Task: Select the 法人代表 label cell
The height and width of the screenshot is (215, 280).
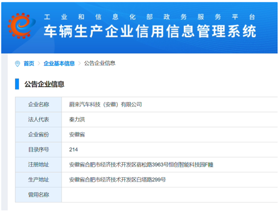Action: point(38,119)
